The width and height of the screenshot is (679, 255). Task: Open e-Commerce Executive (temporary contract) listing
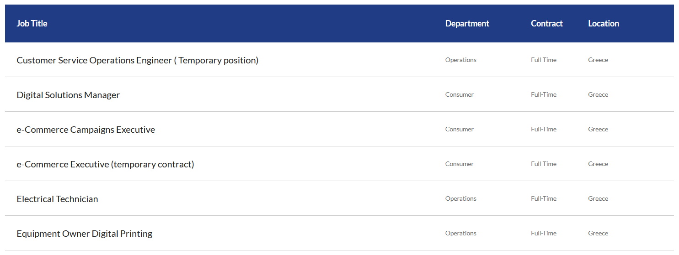click(105, 164)
